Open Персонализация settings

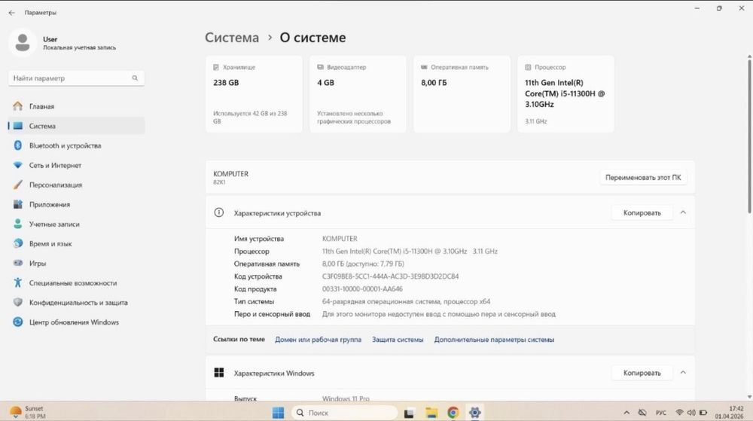pos(76,185)
